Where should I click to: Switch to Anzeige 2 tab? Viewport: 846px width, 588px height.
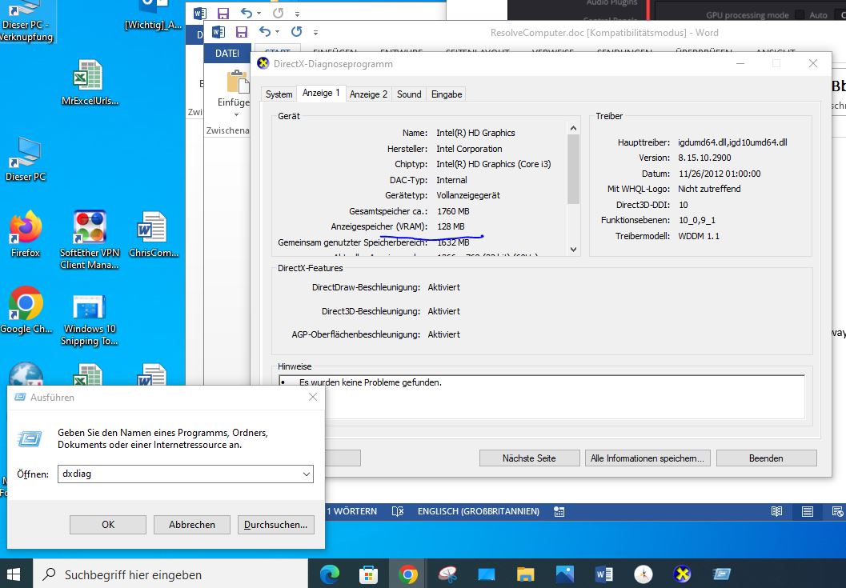tap(368, 94)
